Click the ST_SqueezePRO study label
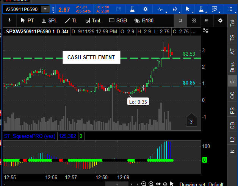The width and height of the screenshot is (238, 186). pos(28,136)
